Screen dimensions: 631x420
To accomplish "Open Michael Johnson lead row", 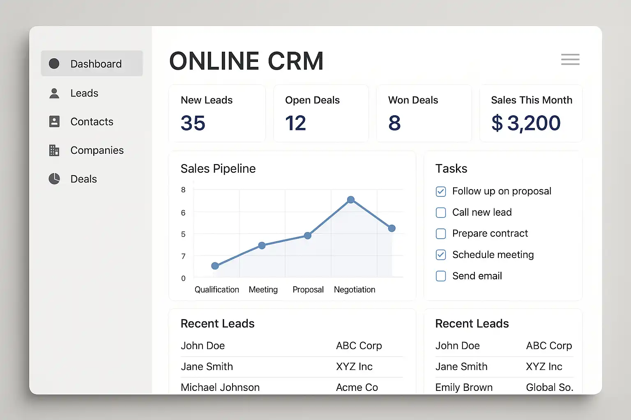I will coord(220,387).
